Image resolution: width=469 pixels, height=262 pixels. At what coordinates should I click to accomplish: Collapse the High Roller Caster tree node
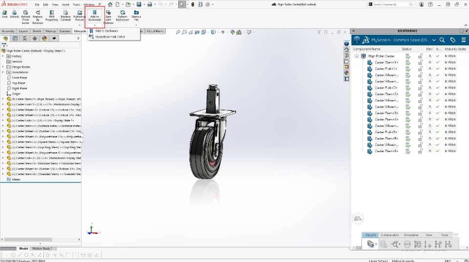tap(357, 56)
